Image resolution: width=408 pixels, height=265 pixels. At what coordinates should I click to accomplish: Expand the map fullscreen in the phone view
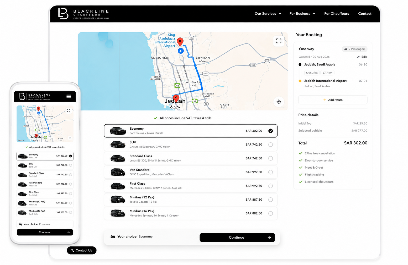69,111
